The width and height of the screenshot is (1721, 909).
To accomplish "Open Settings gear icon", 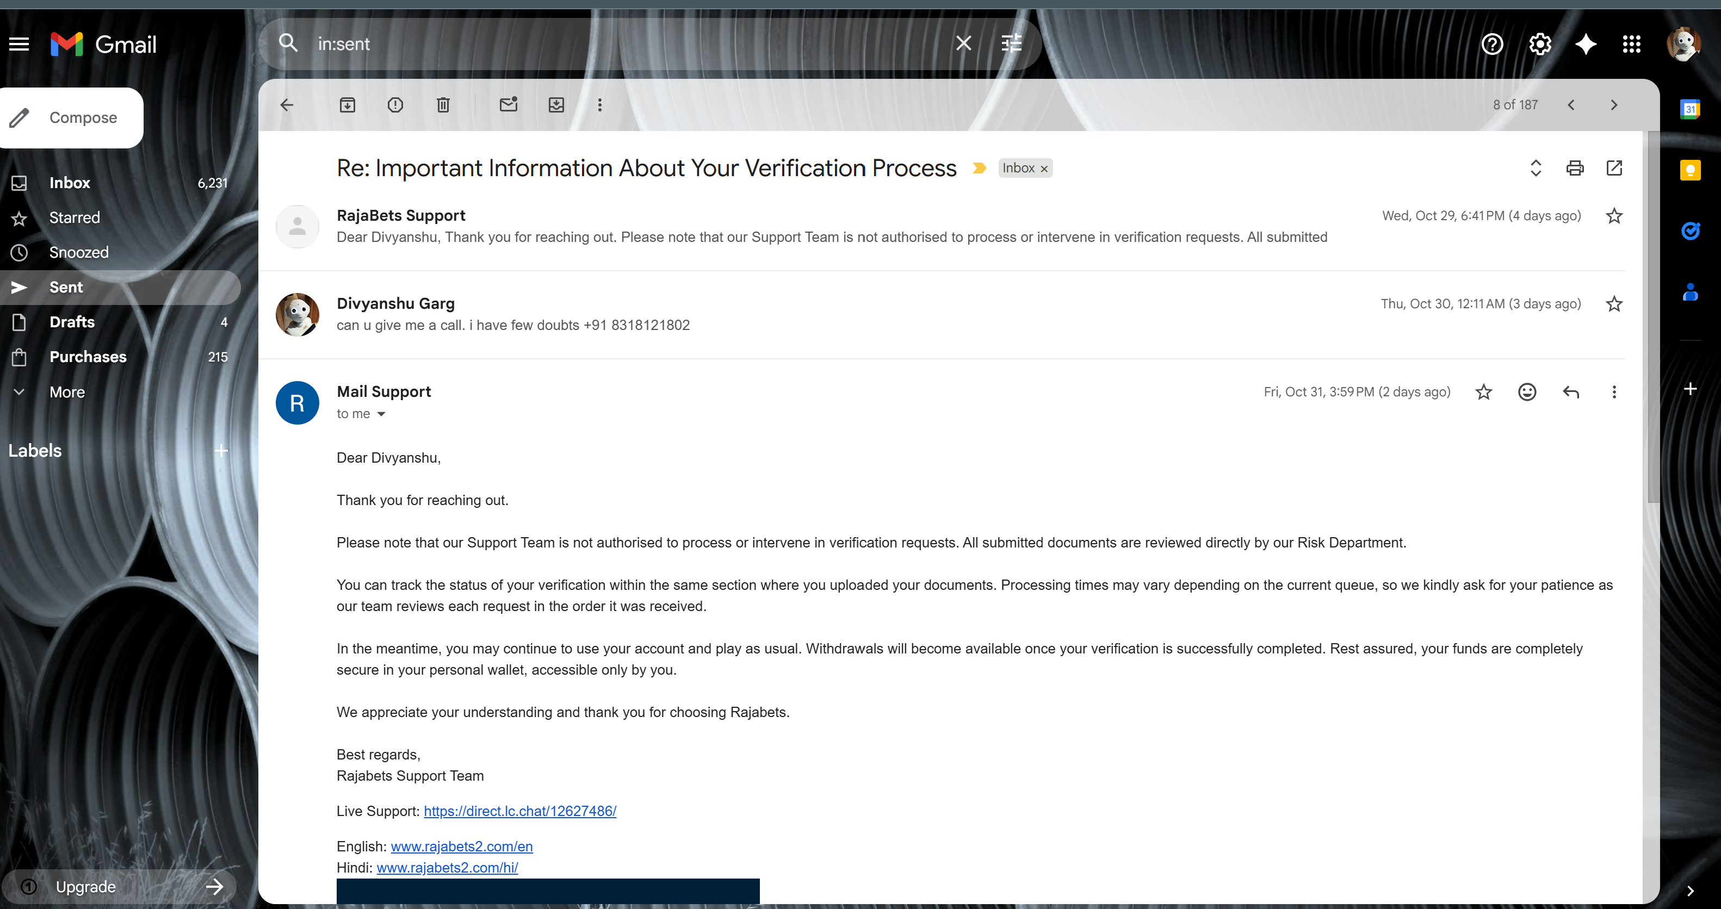I will coord(1539,44).
